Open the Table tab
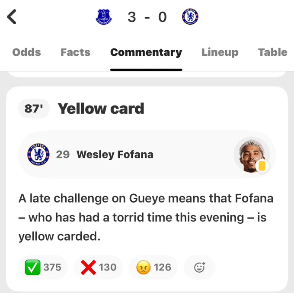 (x=273, y=52)
